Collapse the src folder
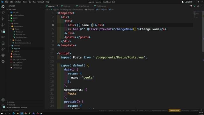 (x=14, y=21)
